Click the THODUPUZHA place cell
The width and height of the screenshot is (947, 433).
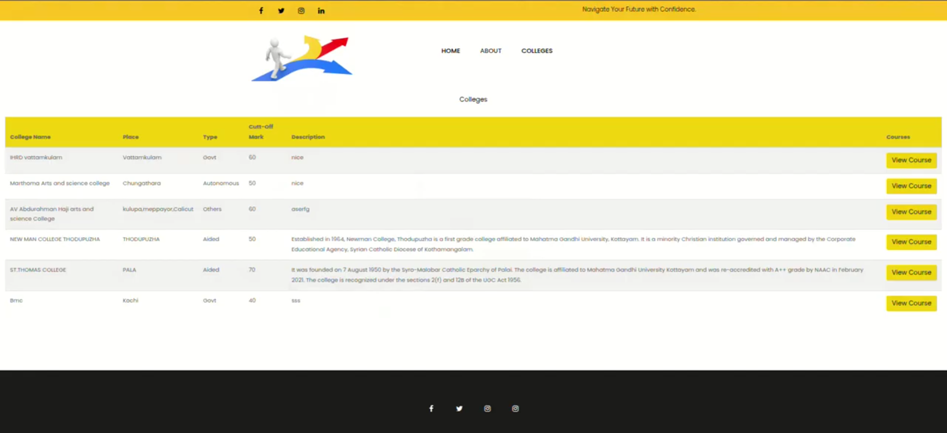[141, 239]
